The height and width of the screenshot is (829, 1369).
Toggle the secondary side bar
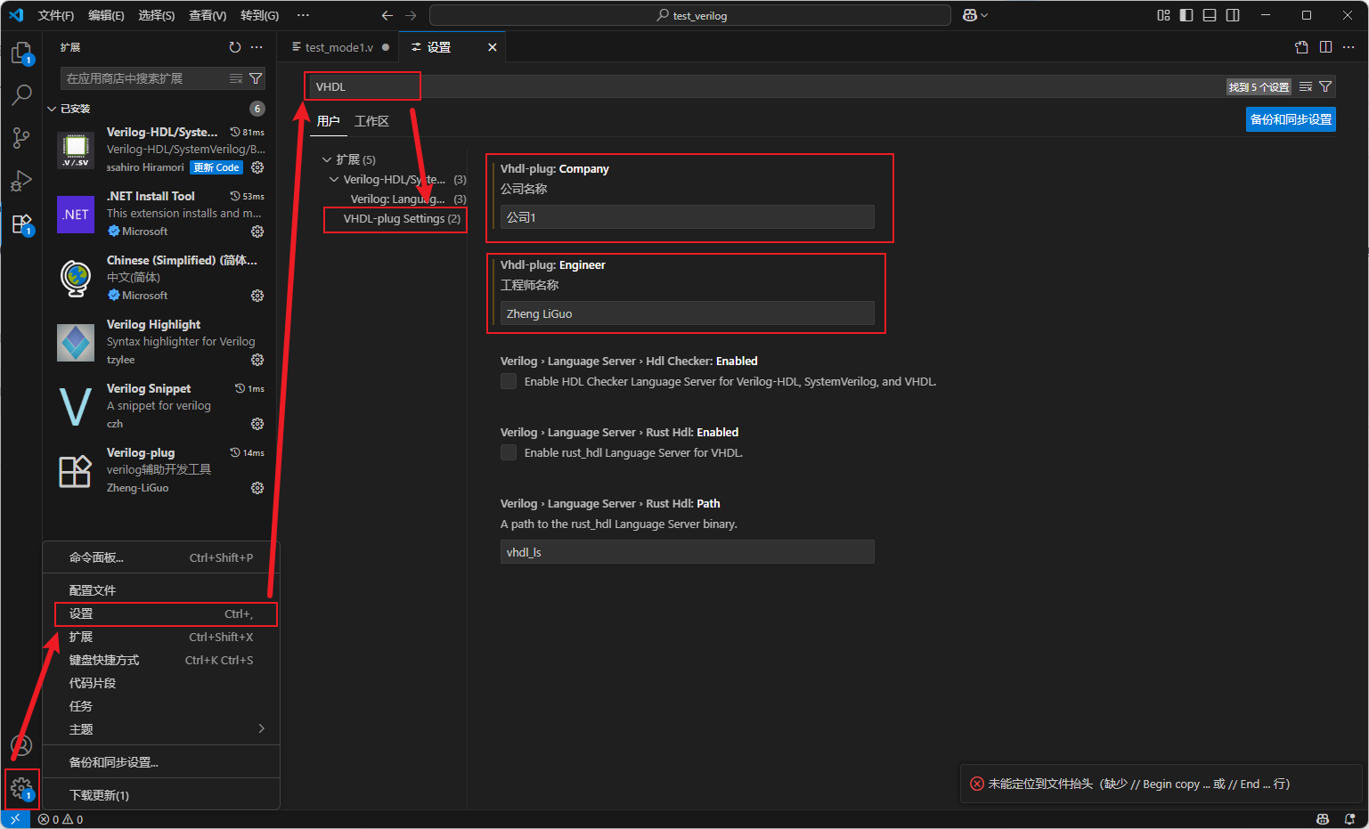1233,15
